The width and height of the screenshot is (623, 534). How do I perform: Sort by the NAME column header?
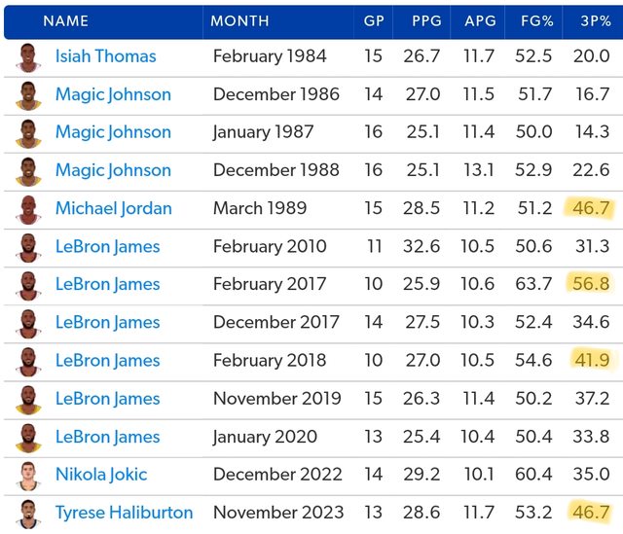pyautogui.click(x=65, y=20)
